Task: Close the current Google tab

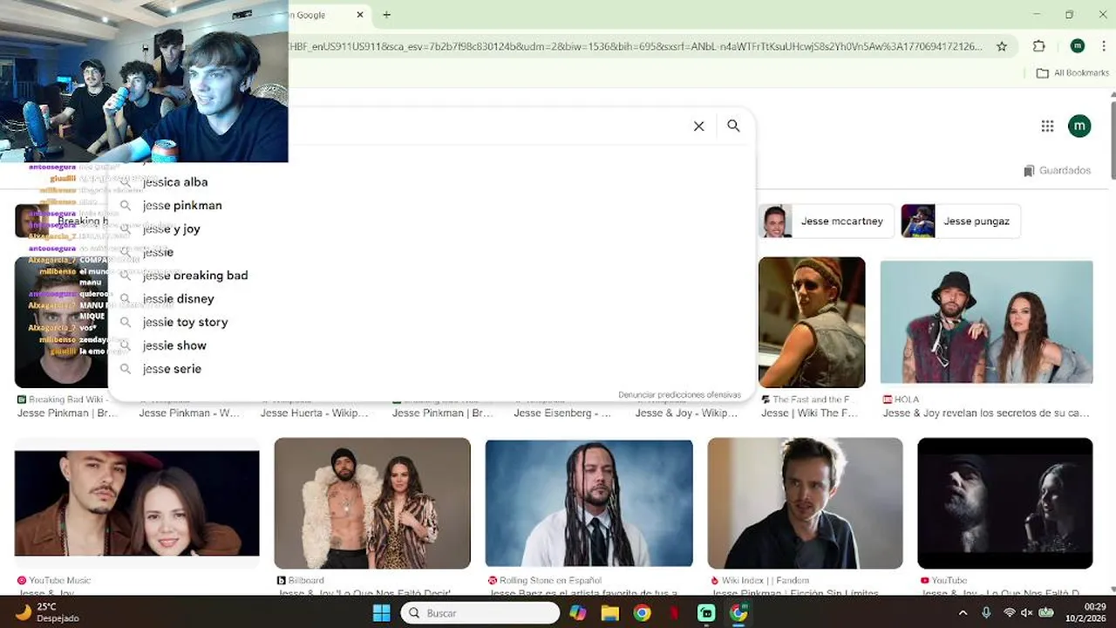Action: coord(360,15)
